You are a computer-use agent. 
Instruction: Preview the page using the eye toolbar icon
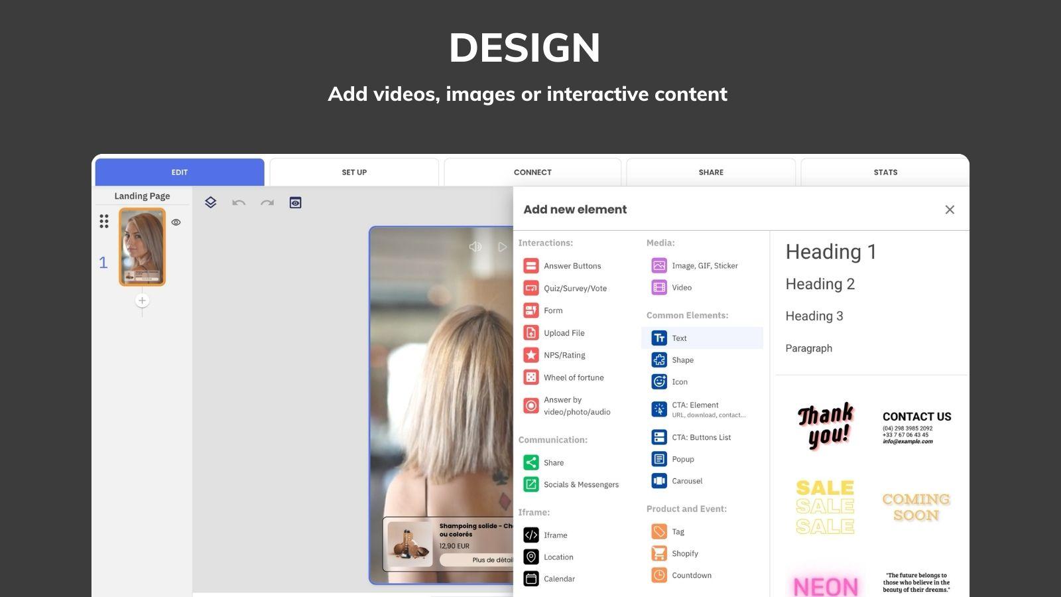click(295, 202)
